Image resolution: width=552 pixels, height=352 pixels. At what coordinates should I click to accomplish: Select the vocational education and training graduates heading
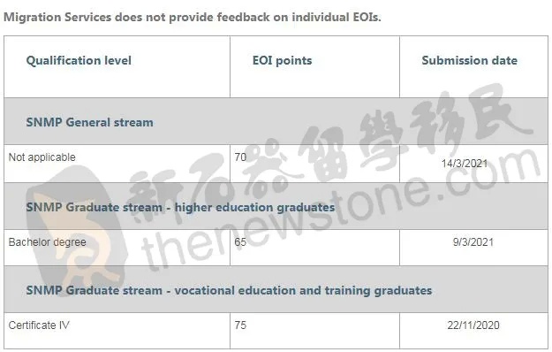click(229, 291)
